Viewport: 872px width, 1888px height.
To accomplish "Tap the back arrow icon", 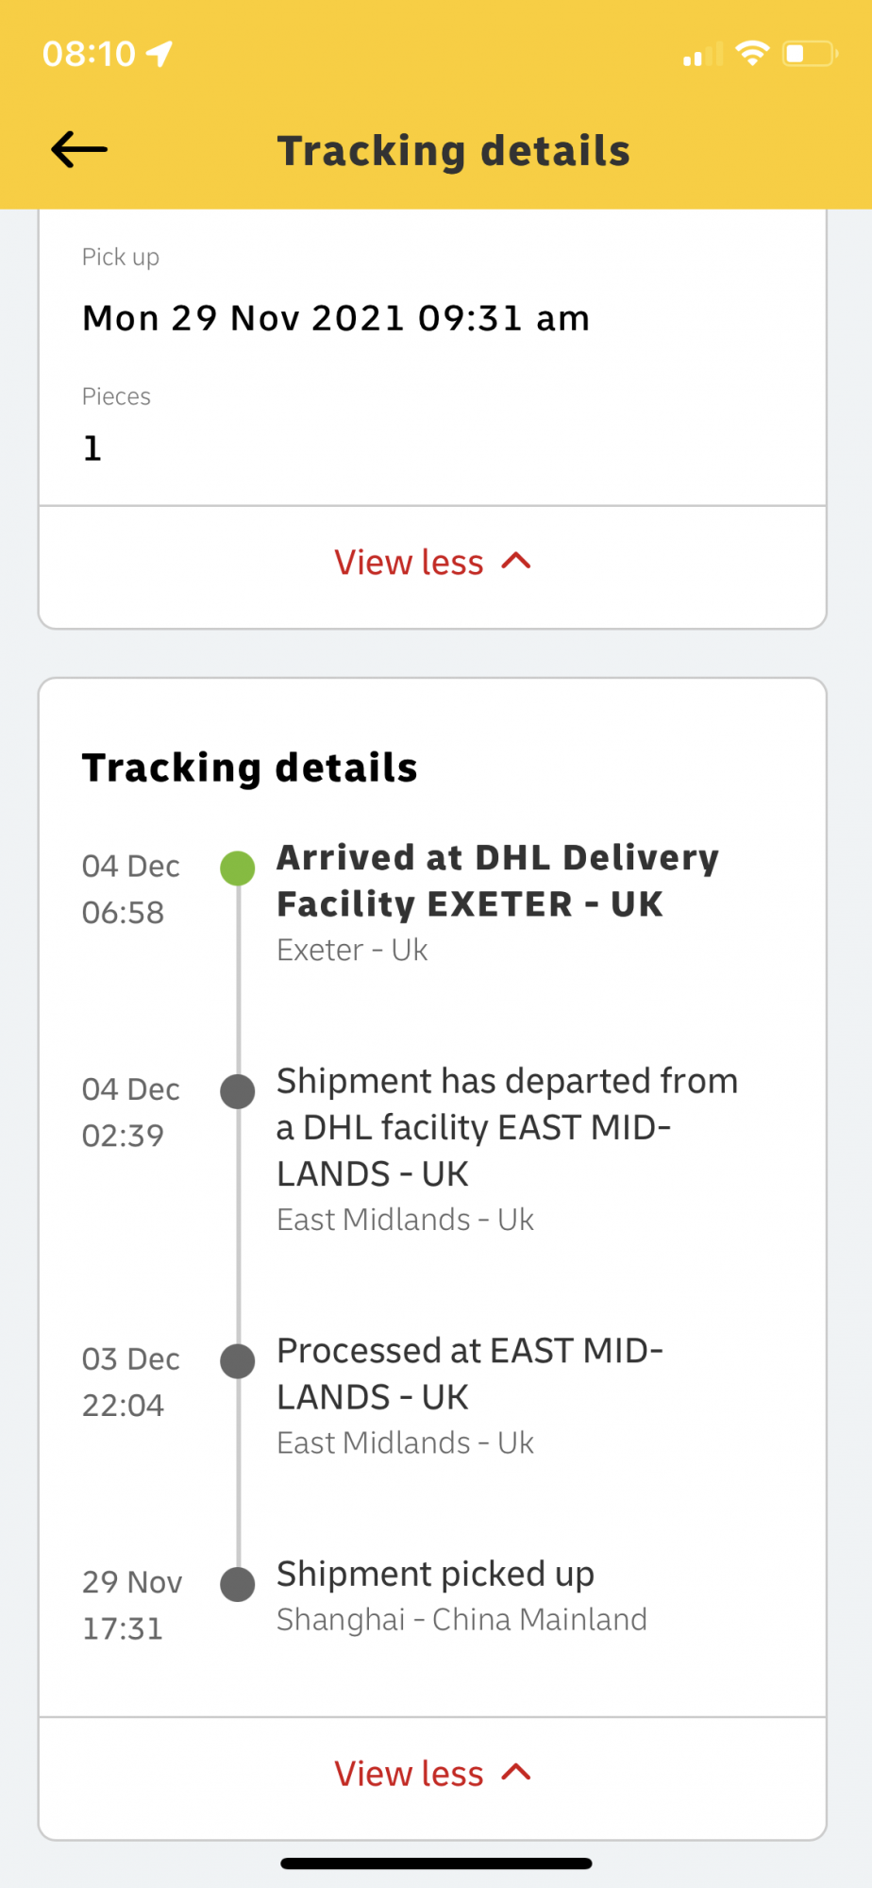I will (79, 149).
